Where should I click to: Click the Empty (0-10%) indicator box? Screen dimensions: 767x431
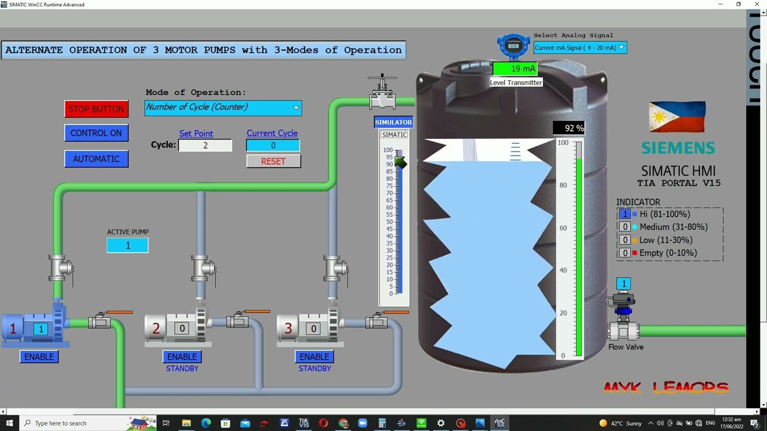pos(625,253)
